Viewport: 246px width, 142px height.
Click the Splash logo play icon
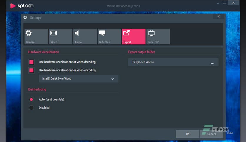tap(13, 6)
